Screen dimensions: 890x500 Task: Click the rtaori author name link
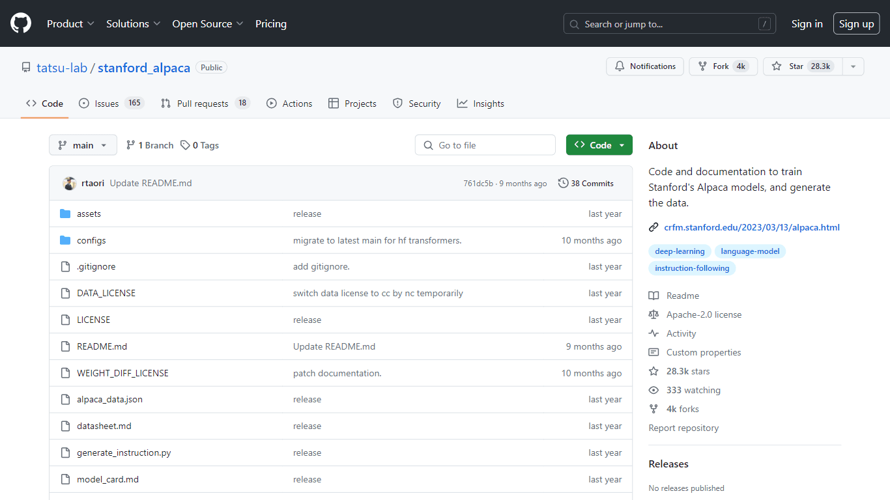93,184
